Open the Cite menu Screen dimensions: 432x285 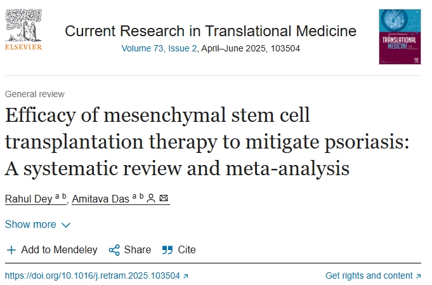(187, 250)
